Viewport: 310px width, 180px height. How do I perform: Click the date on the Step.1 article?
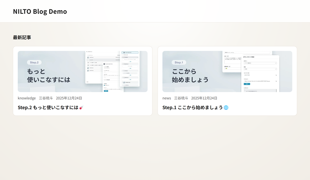pos(204,98)
